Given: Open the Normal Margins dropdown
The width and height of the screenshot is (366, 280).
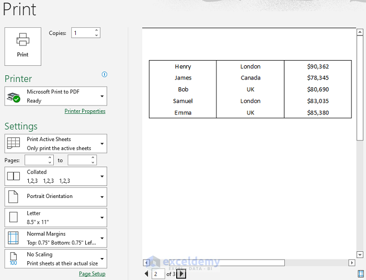Looking at the screenshot, I should click(x=56, y=238).
